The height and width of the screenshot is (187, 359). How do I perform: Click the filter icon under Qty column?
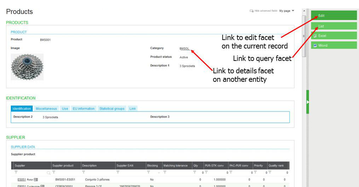(x=195, y=172)
